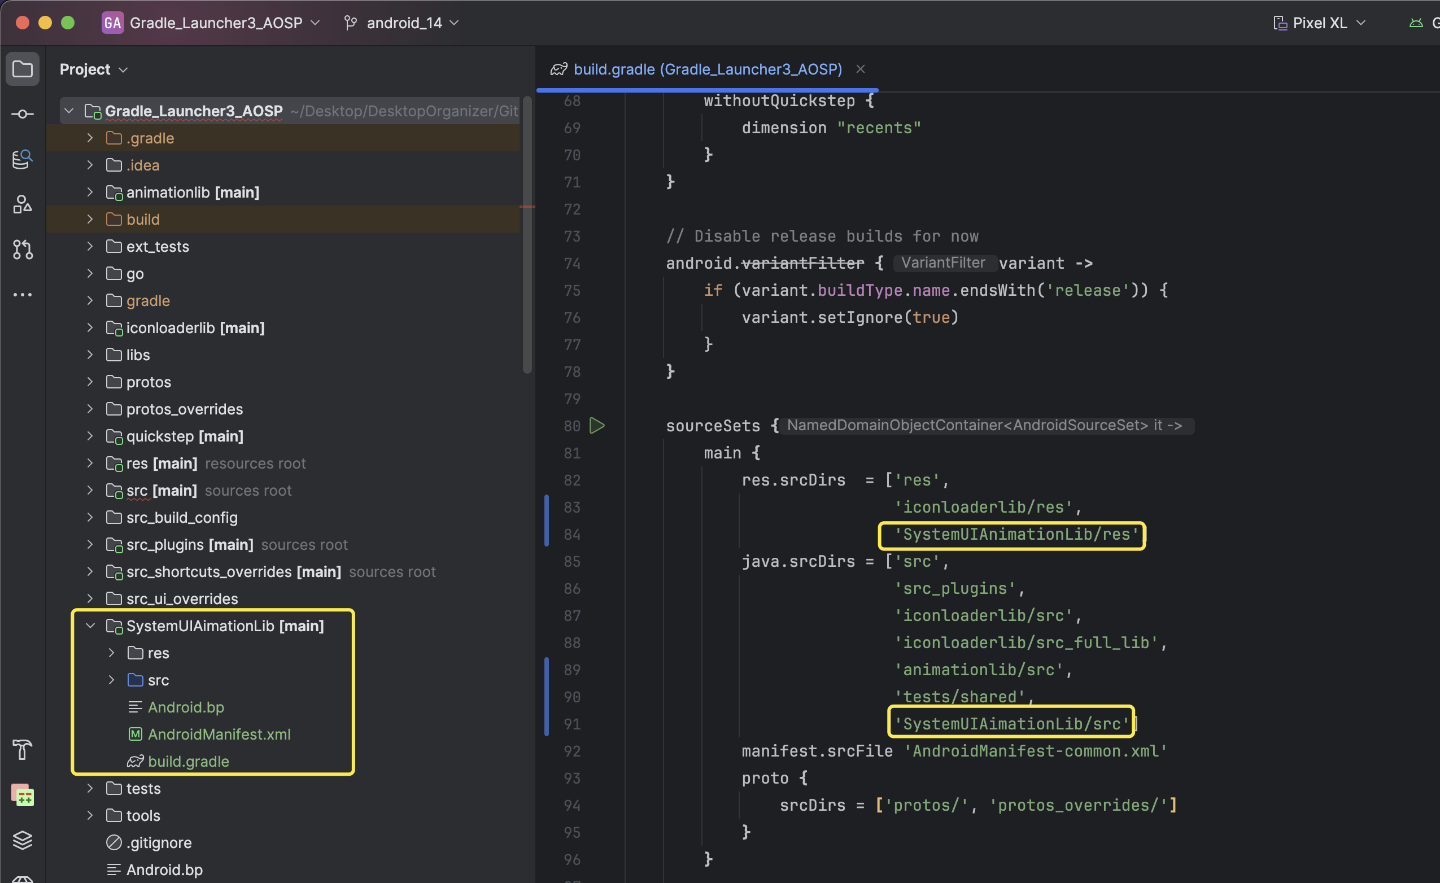Select the .gitignore file
Viewport: 1440px width, 883px height.
click(159, 843)
